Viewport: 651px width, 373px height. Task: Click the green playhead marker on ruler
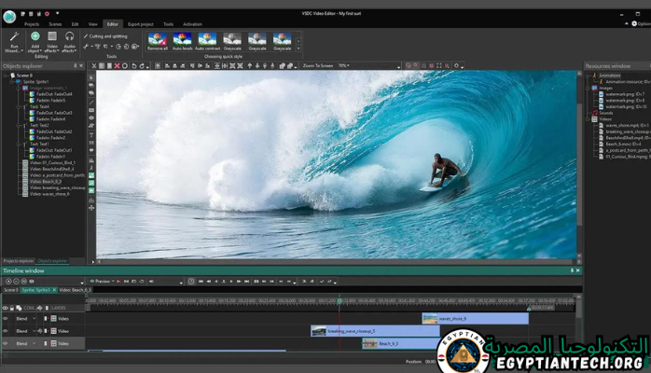[339, 301]
